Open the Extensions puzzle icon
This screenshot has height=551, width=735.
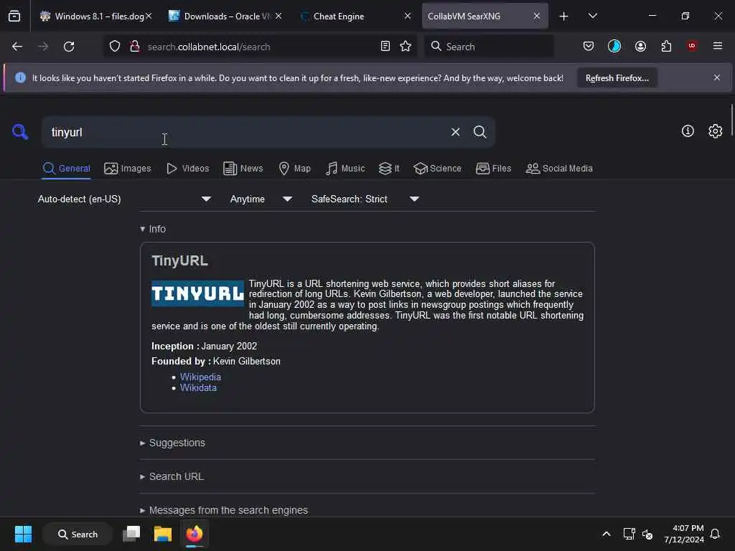pos(666,47)
